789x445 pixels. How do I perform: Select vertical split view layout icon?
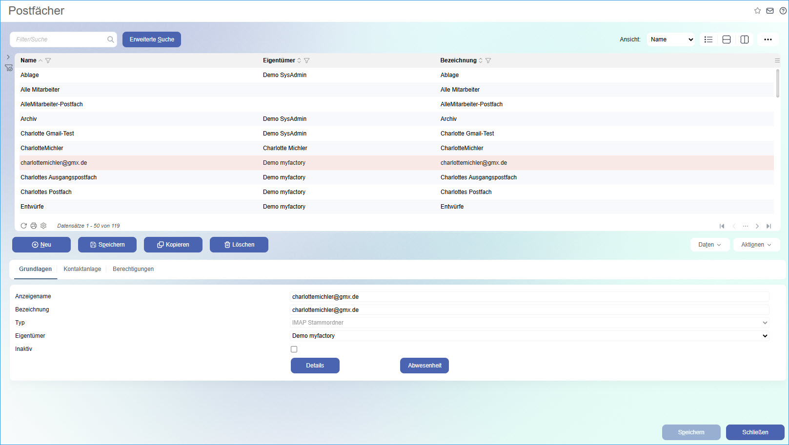point(745,39)
